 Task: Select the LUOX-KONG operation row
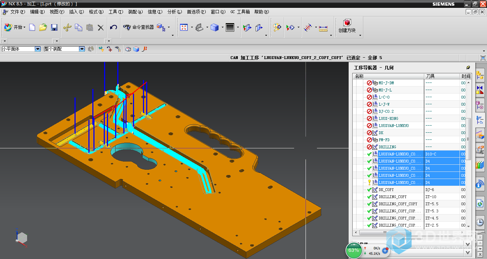409,118
